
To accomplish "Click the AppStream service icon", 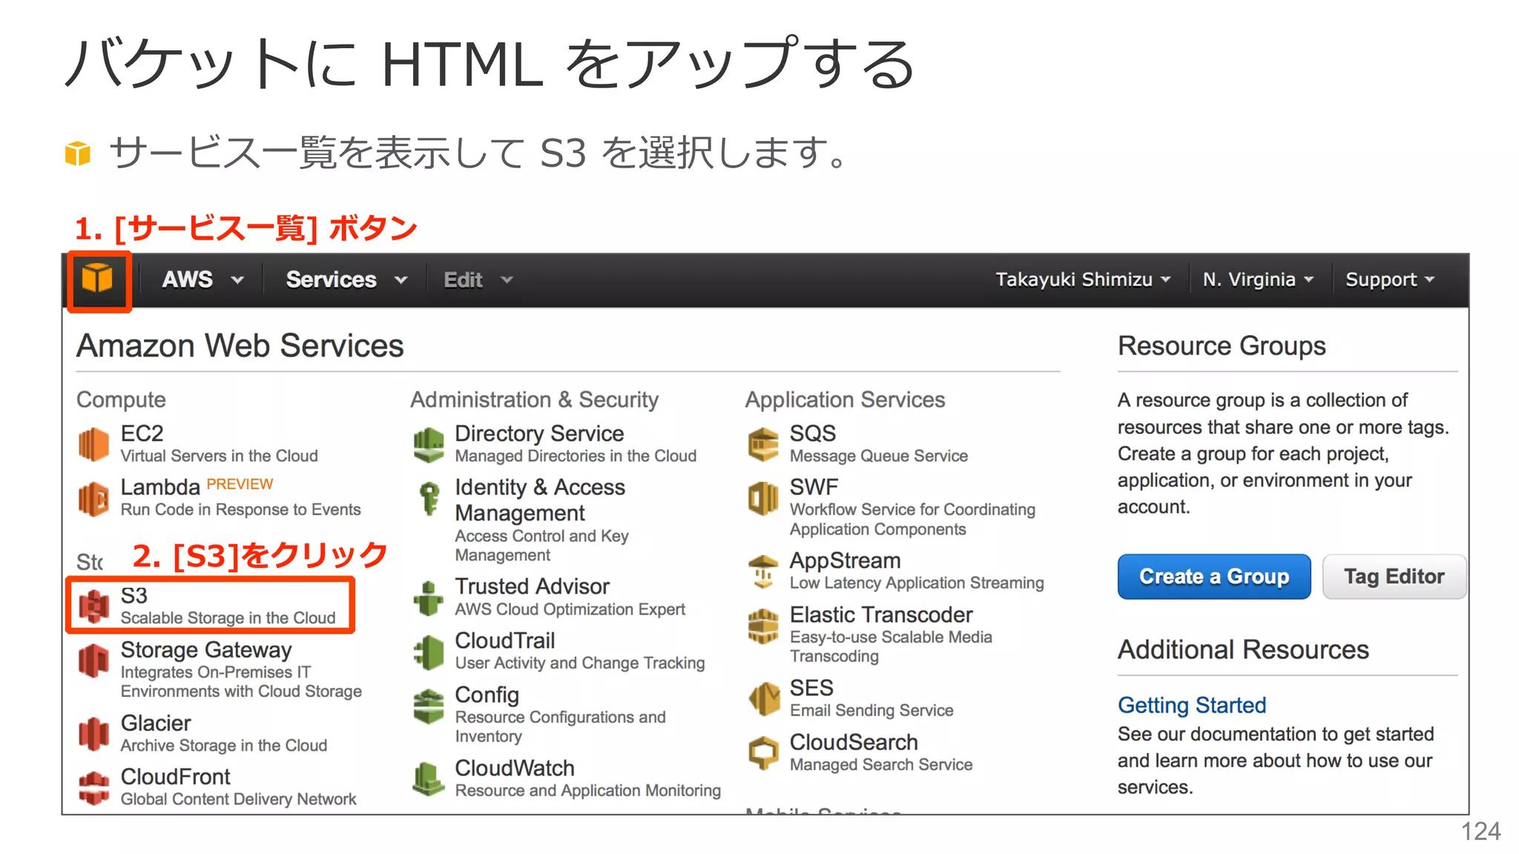I will pyautogui.click(x=763, y=572).
